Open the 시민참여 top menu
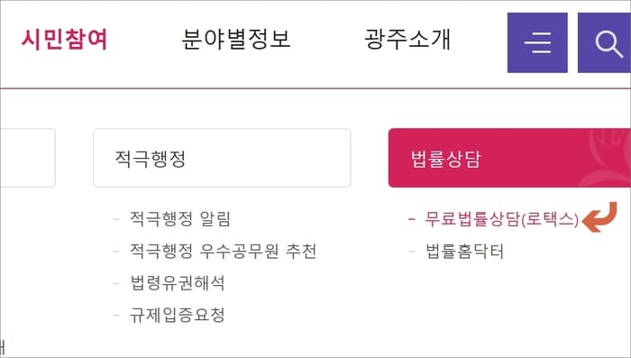 click(64, 39)
